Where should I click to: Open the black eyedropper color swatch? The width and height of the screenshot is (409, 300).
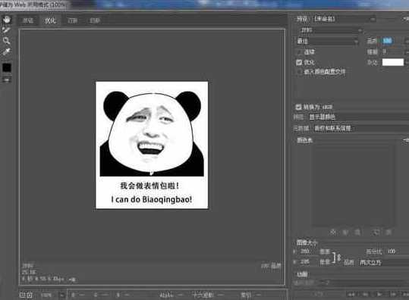tap(7, 67)
